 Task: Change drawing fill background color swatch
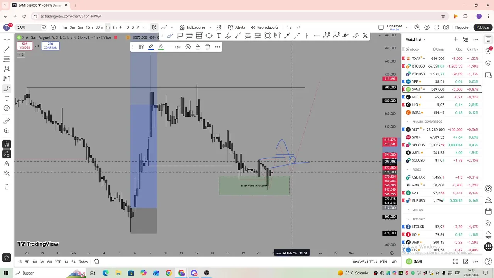[161, 47]
